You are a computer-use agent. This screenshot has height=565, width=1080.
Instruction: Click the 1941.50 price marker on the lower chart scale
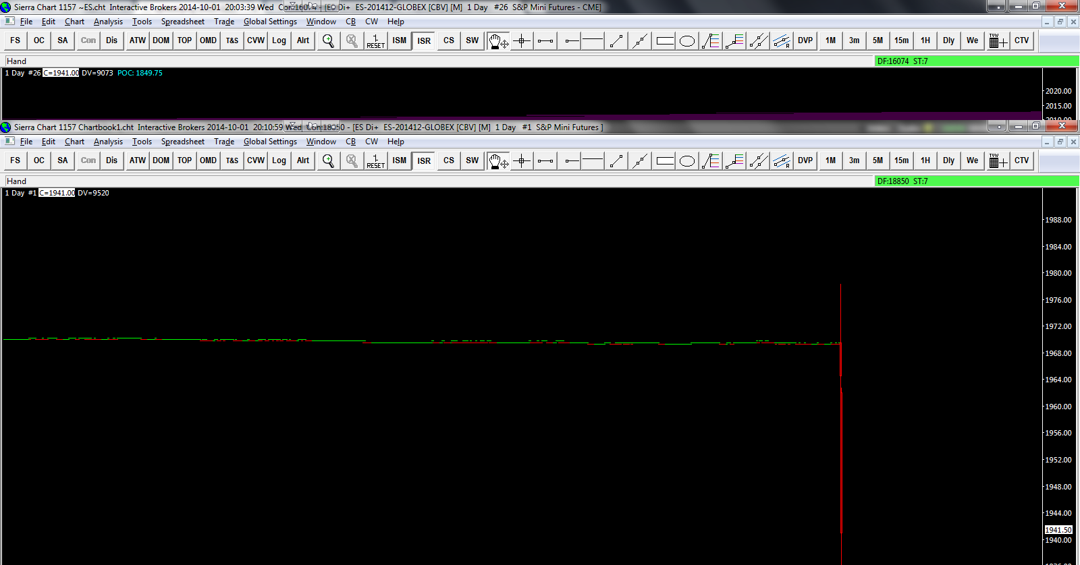1058,530
